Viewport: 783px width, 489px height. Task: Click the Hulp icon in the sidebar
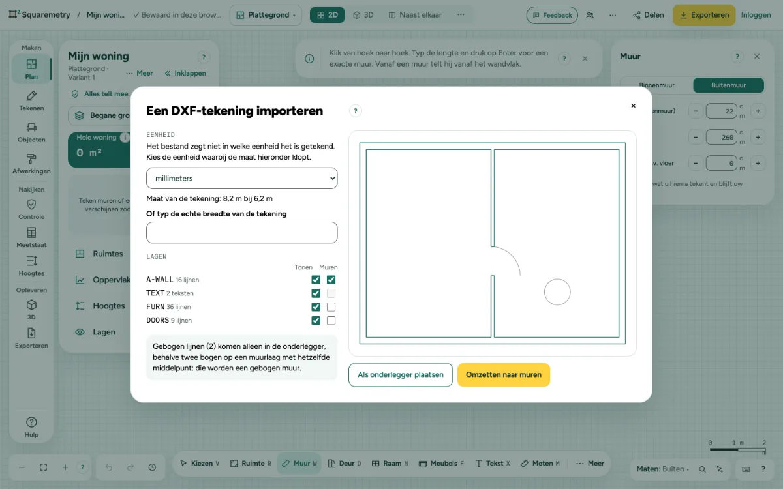[x=31, y=427]
